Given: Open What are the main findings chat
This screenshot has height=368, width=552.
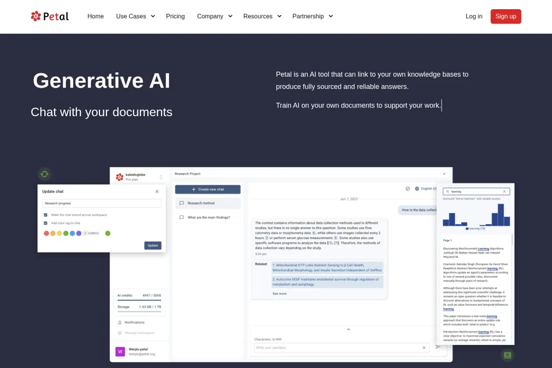Looking at the screenshot, I should click(208, 217).
